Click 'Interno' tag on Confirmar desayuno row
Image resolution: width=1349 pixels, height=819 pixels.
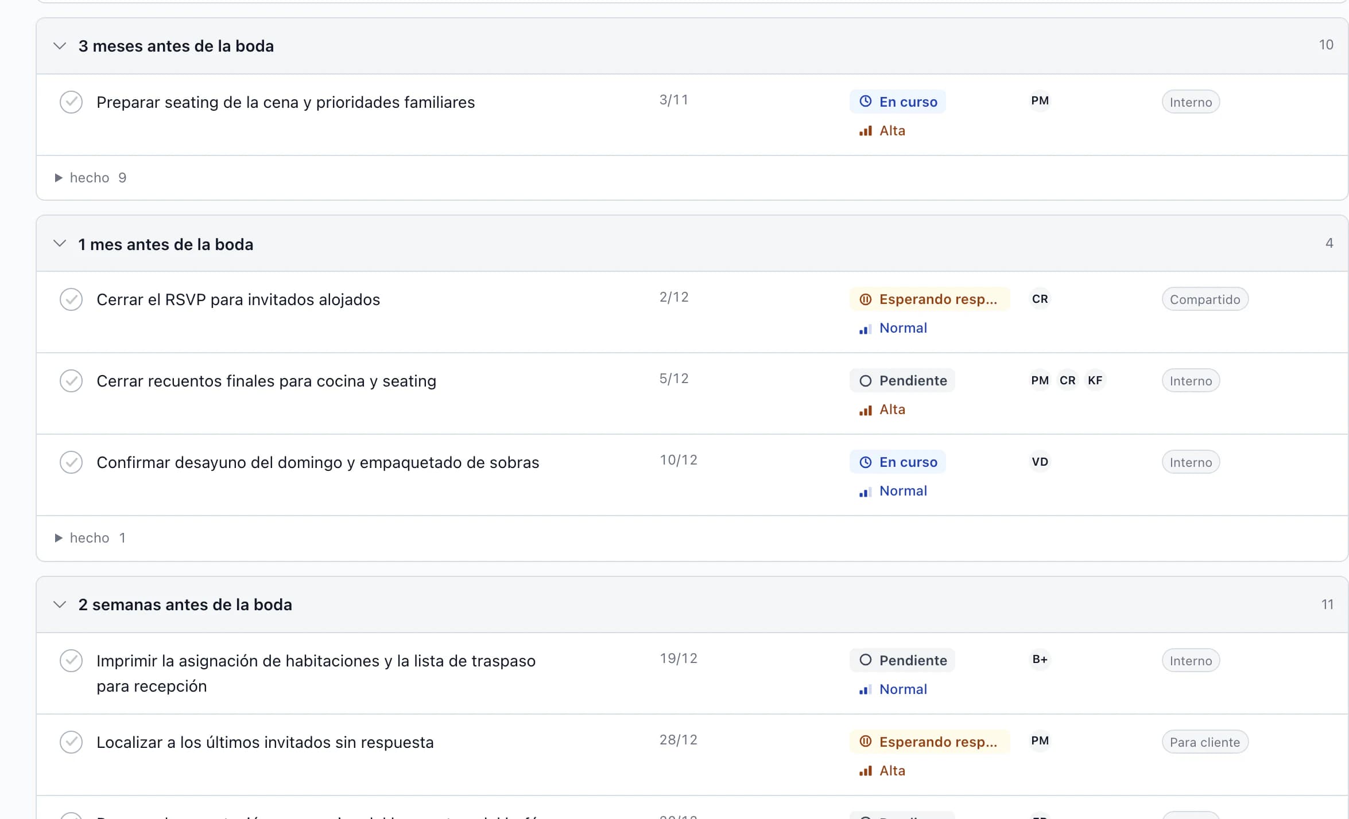point(1191,462)
